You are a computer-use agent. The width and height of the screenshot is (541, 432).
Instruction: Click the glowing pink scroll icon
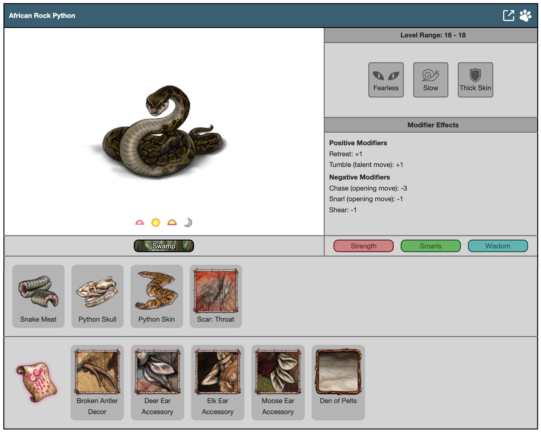pos(37,382)
